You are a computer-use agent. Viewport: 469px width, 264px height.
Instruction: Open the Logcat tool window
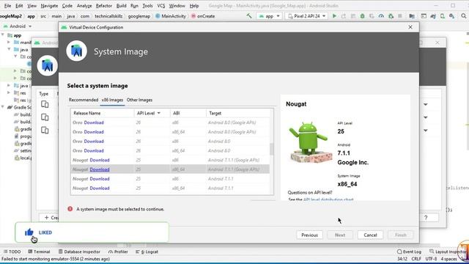[147, 252]
